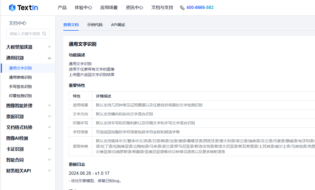The height and width of the screenshot is (190, 315).
Task: Click the 票据识别 category label
Action: point(15,116)
